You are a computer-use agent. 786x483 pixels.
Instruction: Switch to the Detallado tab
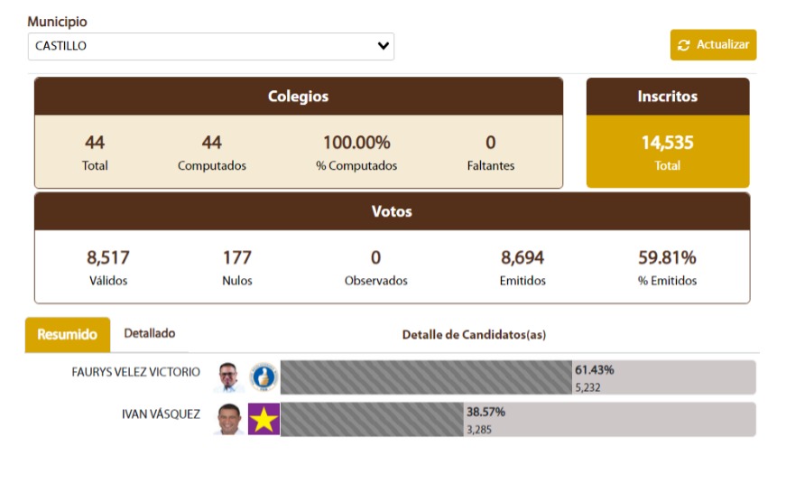coord(149,333)
